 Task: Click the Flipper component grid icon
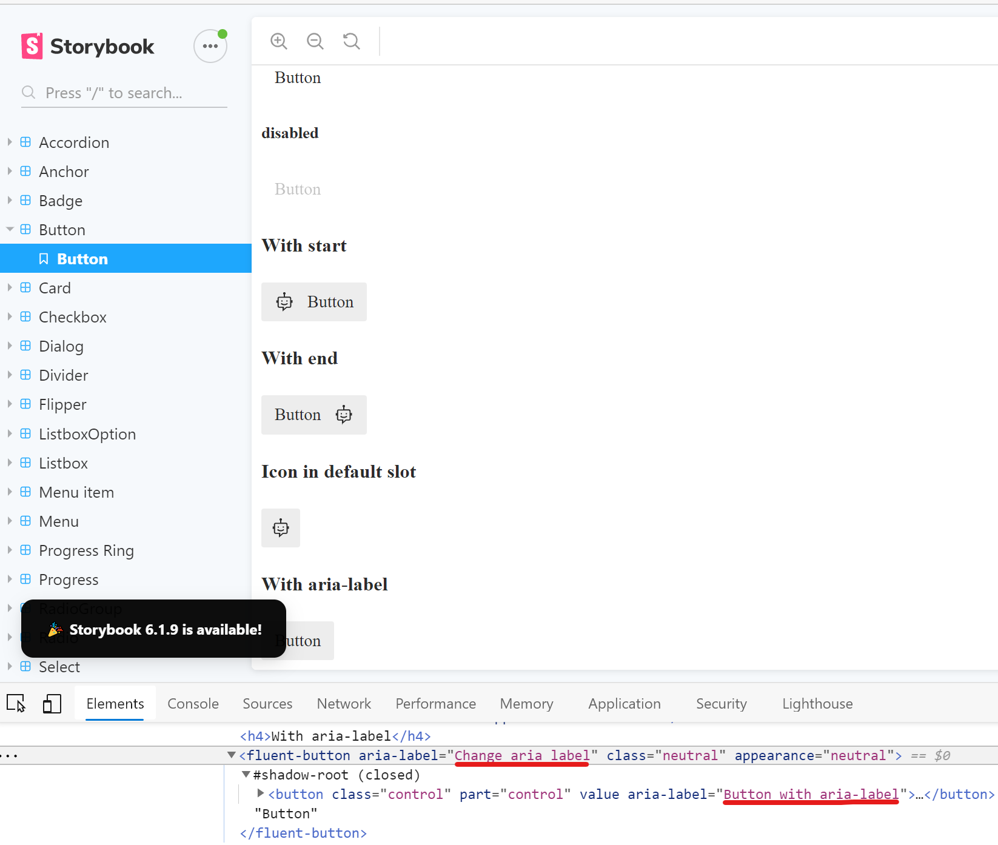[25, 404]
